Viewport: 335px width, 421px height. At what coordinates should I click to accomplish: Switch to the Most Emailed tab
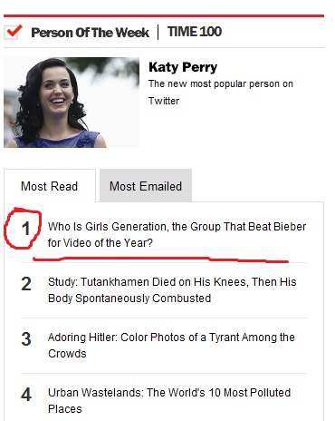[x=146, y=186]
